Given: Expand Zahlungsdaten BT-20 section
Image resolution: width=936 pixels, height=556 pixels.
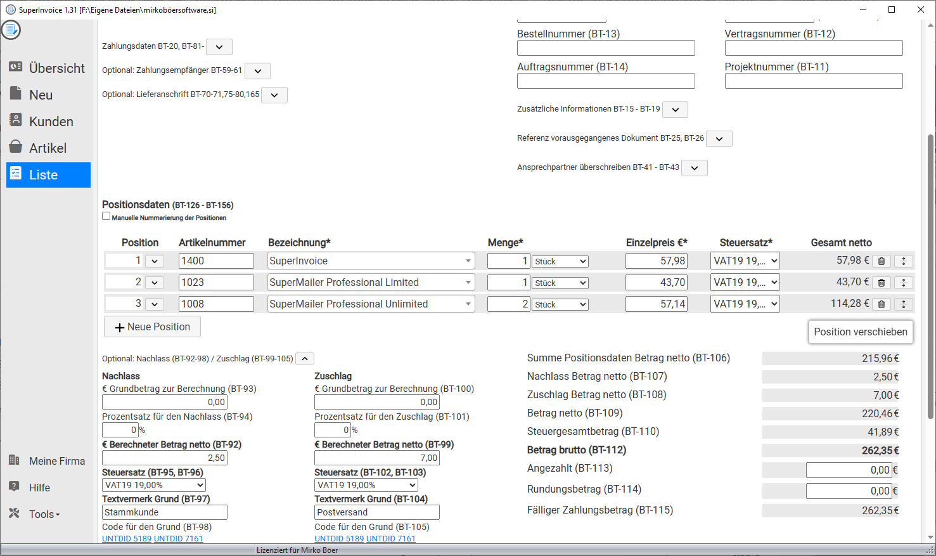Looking at the screenshot, I should pyautogui.click(x=219, y=47).
